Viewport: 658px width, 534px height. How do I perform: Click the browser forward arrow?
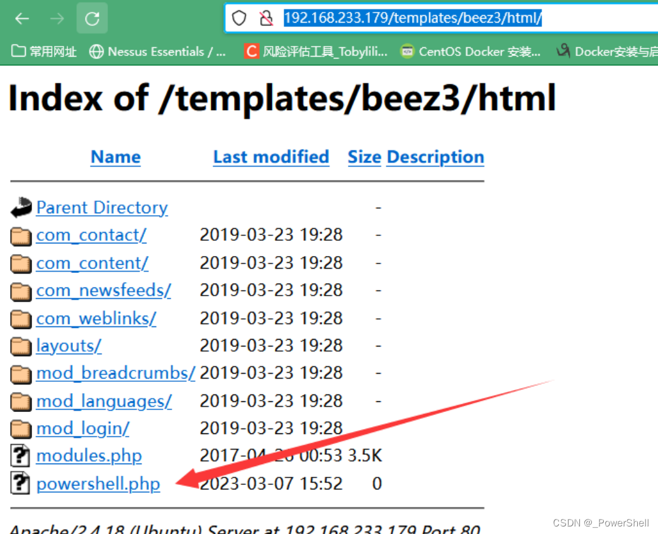coord(57,18)
